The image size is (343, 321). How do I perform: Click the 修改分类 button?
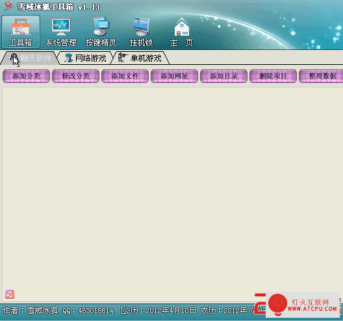tap(76, 76)
